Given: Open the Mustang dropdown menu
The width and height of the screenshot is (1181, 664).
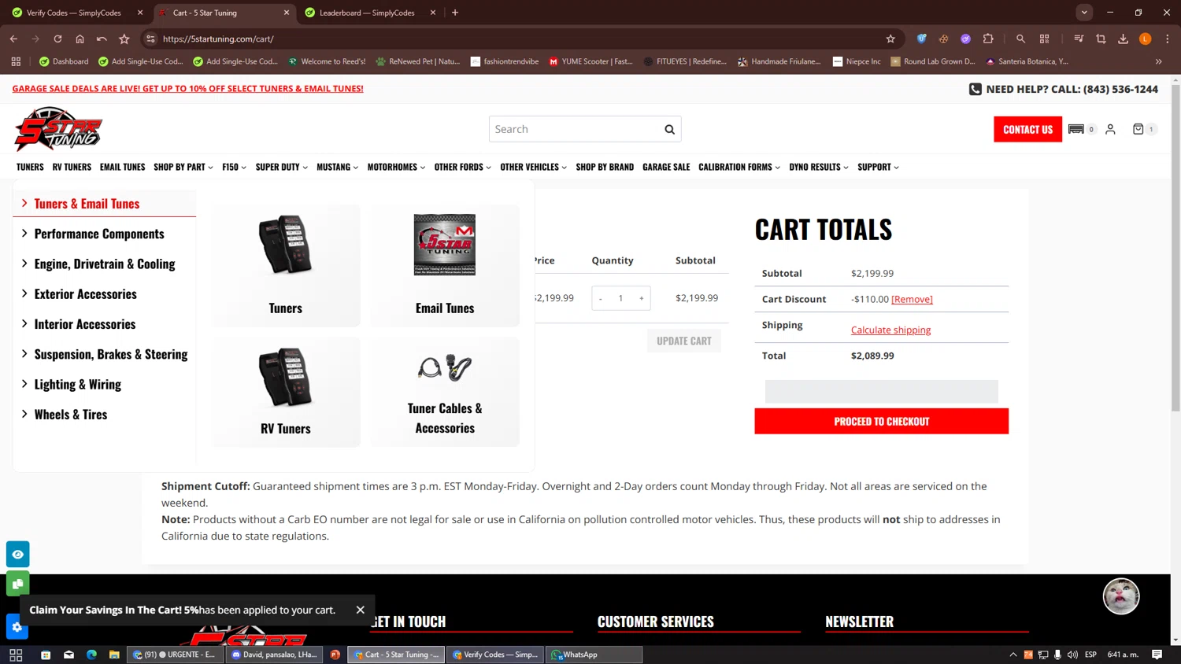Looking at the screenshot, I should pyautogui.click(x=338, y=167).
